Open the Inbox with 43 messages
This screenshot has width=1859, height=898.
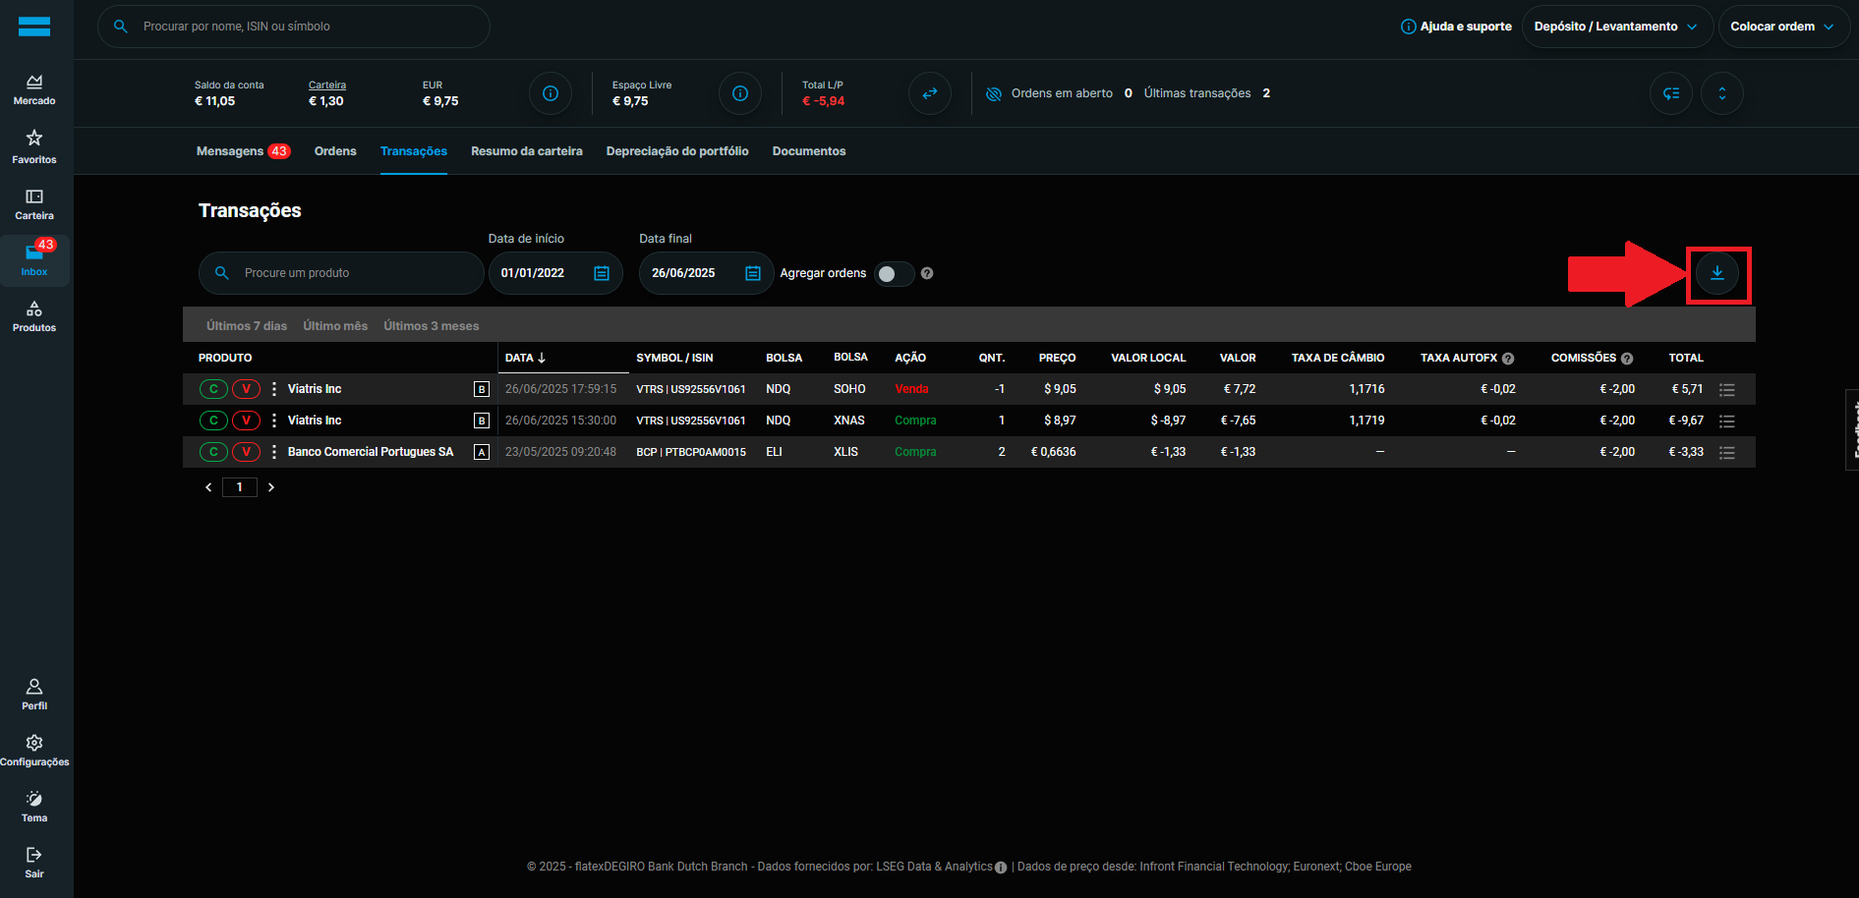click(x=34, y=259)
